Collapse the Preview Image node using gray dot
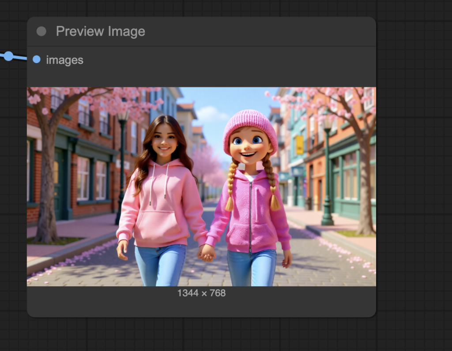The image size is (452, 351). [x=41, y=31]
